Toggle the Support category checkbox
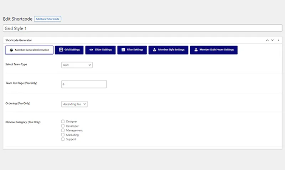The width and height of the screenshot is (285, 170). tap(63, 139)
